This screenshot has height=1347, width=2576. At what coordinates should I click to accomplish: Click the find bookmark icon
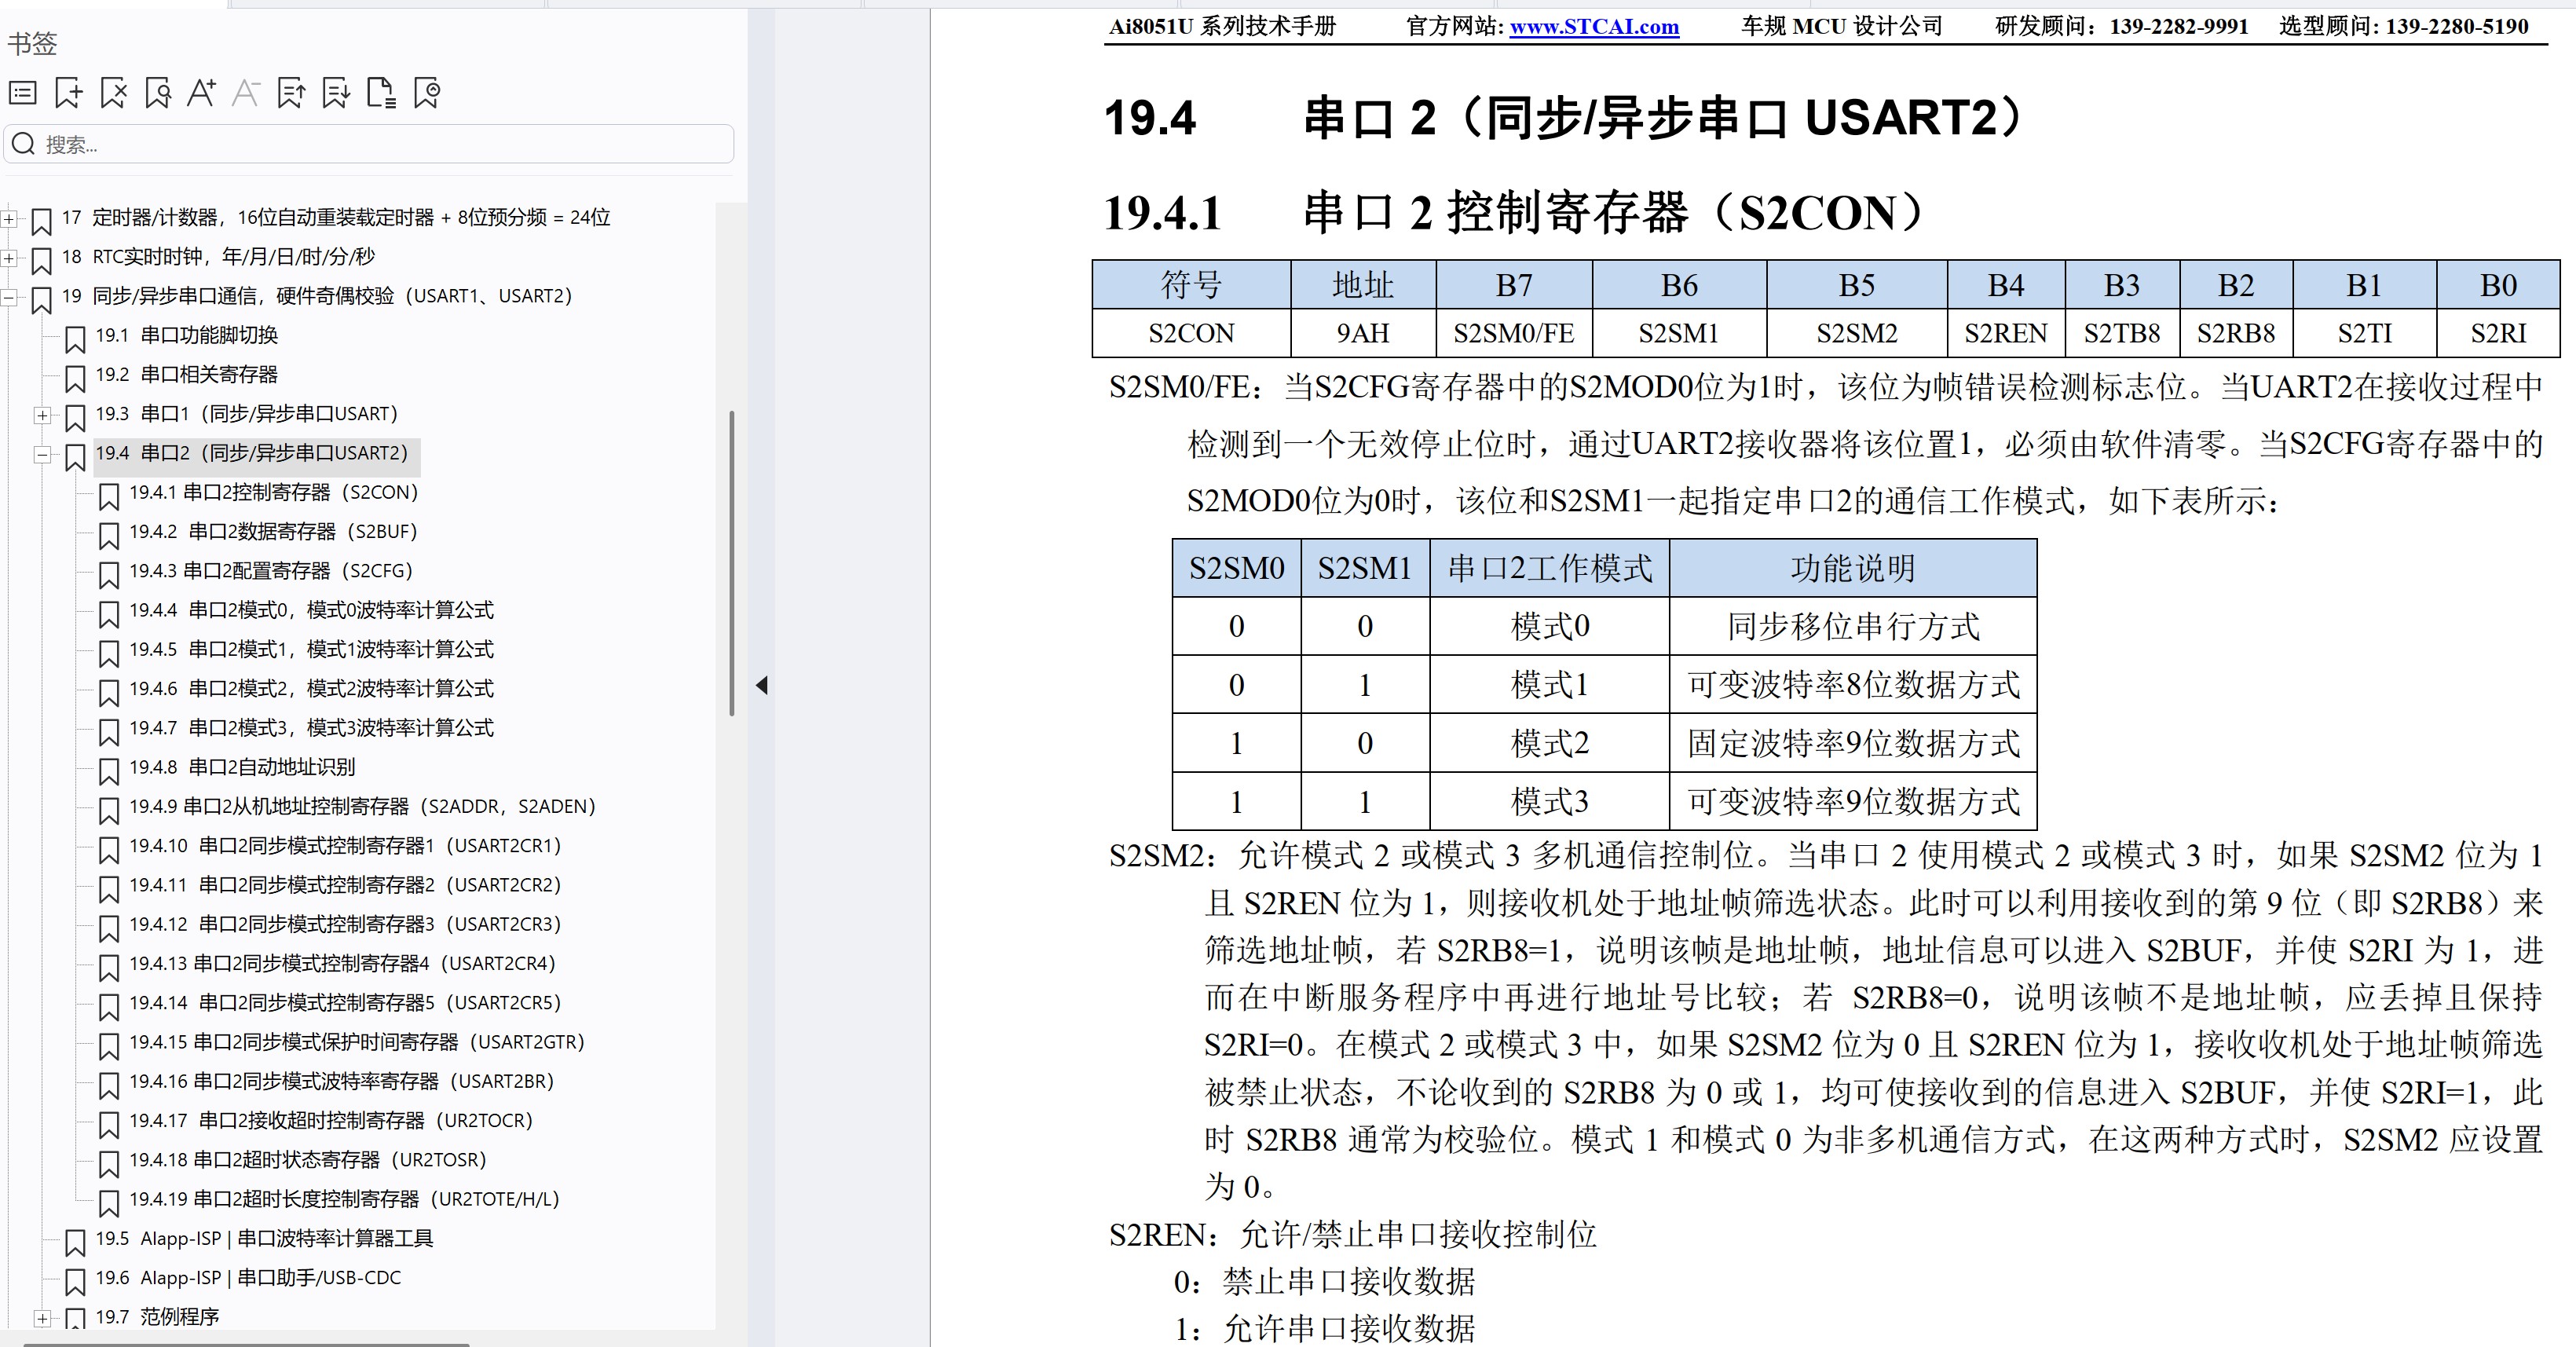click(x=158, y=93)
